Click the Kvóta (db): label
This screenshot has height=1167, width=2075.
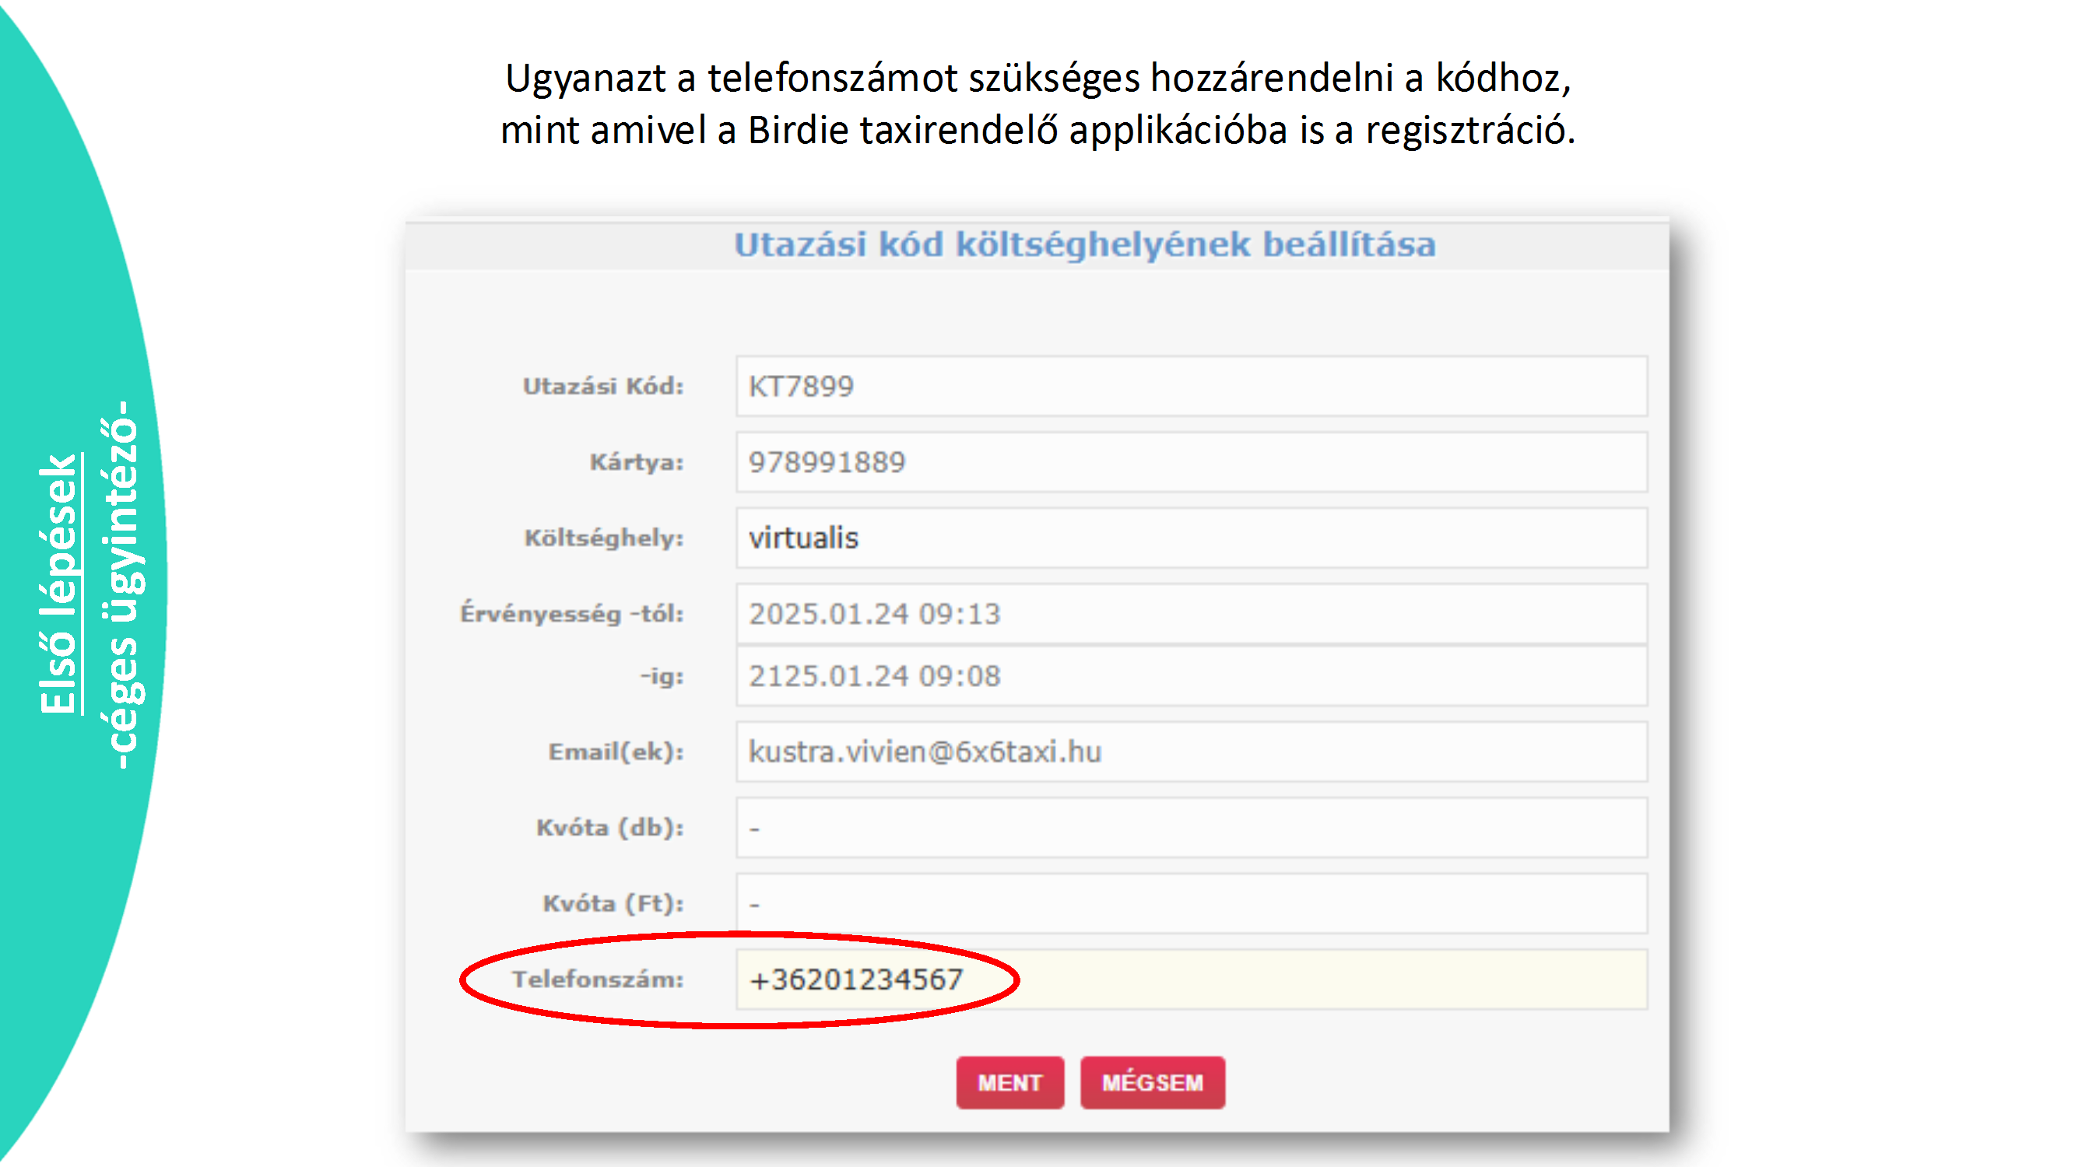pos(609,828)
